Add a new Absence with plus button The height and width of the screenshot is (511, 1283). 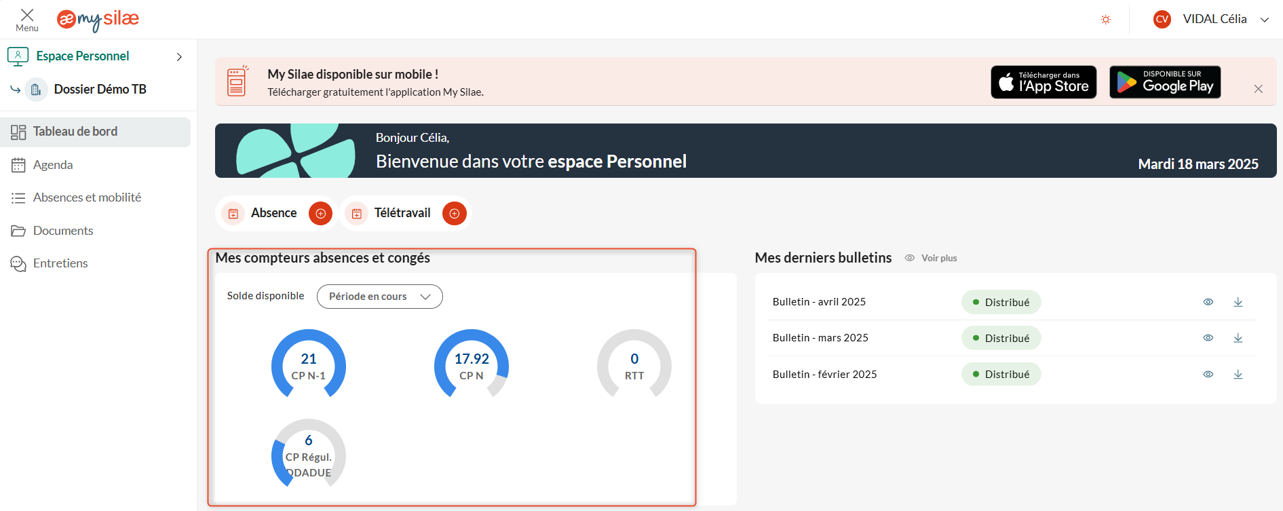click(321, 213)
